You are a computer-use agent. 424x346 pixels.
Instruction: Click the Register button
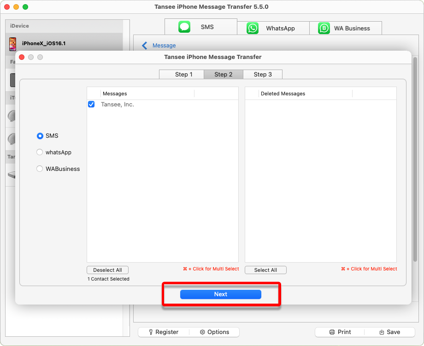(x=164, y=332)
